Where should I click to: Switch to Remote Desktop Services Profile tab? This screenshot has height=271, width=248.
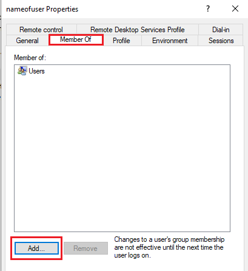point(138,30)
